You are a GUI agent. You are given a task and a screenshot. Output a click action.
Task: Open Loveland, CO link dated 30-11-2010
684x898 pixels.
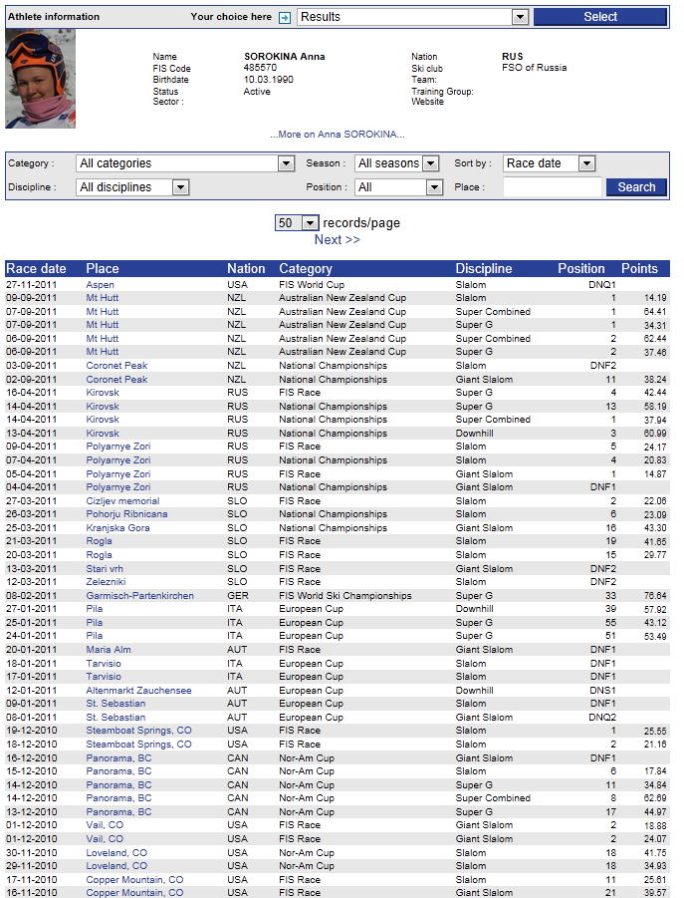[116, 852]
